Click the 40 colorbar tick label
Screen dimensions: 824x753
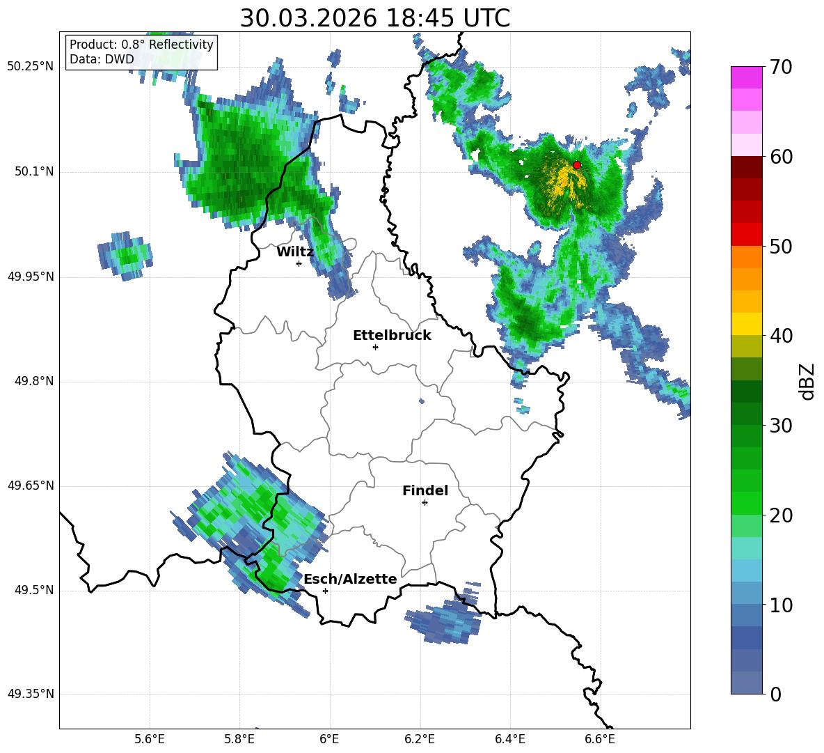click(x=781, y=336)
